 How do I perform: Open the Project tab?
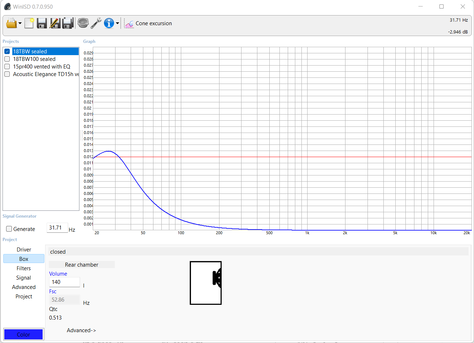coord(24,297)
